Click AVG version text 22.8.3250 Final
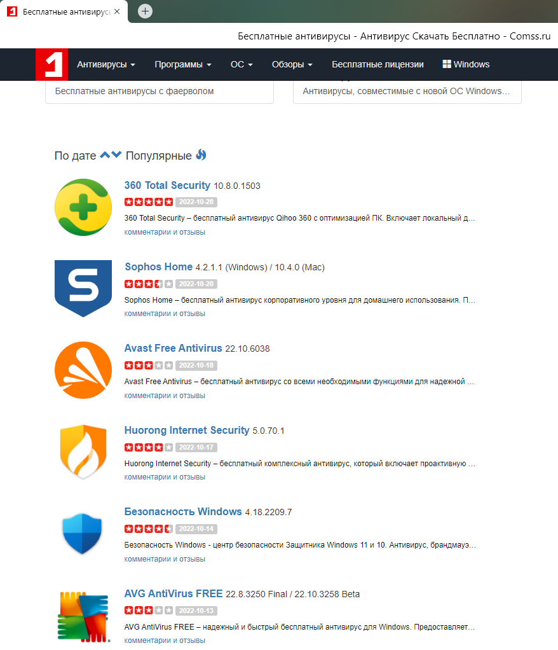 (x=256, y=594)
